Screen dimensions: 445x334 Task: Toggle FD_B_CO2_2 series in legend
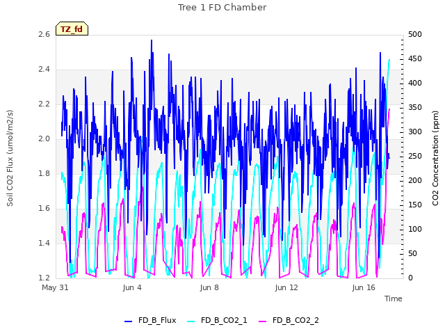point(289,320)
